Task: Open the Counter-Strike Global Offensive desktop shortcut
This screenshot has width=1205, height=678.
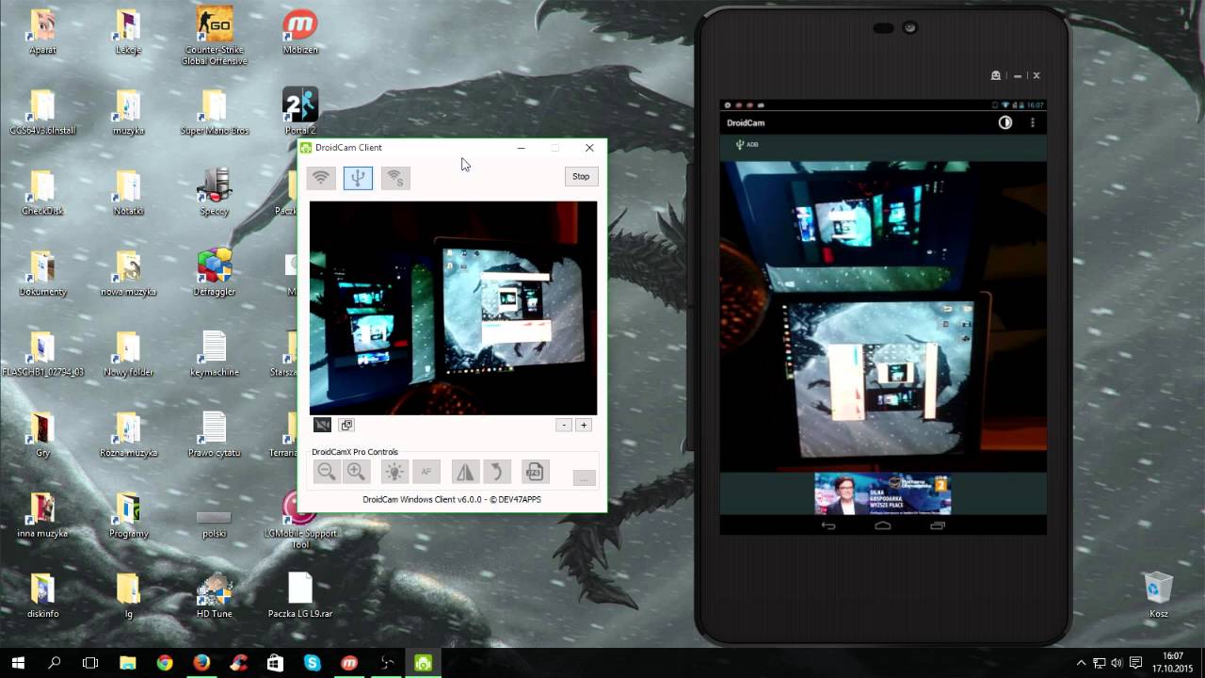Action: 216,38
